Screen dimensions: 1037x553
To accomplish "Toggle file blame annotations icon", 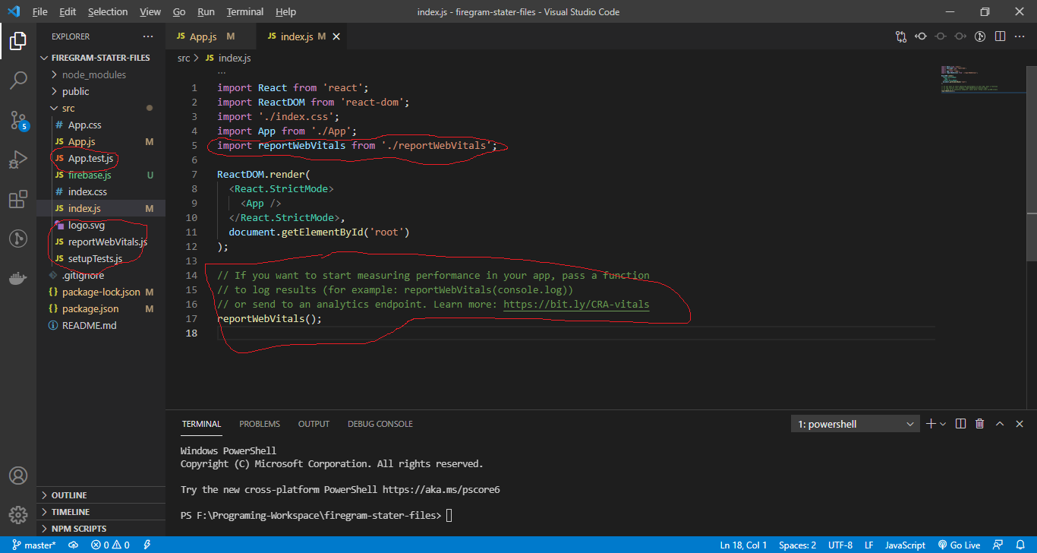I will coord(980,36).
